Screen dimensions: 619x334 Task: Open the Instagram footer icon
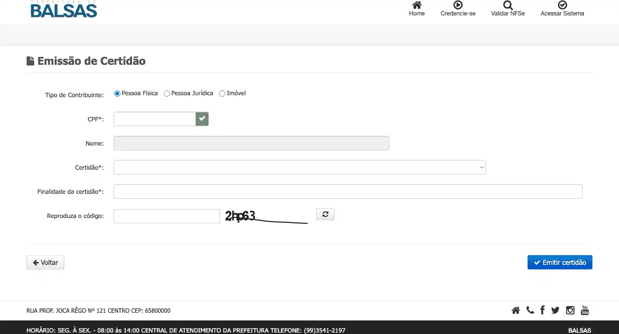(570, 310)
